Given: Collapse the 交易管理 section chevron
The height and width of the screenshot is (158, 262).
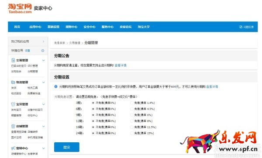Looking at the screenshot, I should (43, 61).
